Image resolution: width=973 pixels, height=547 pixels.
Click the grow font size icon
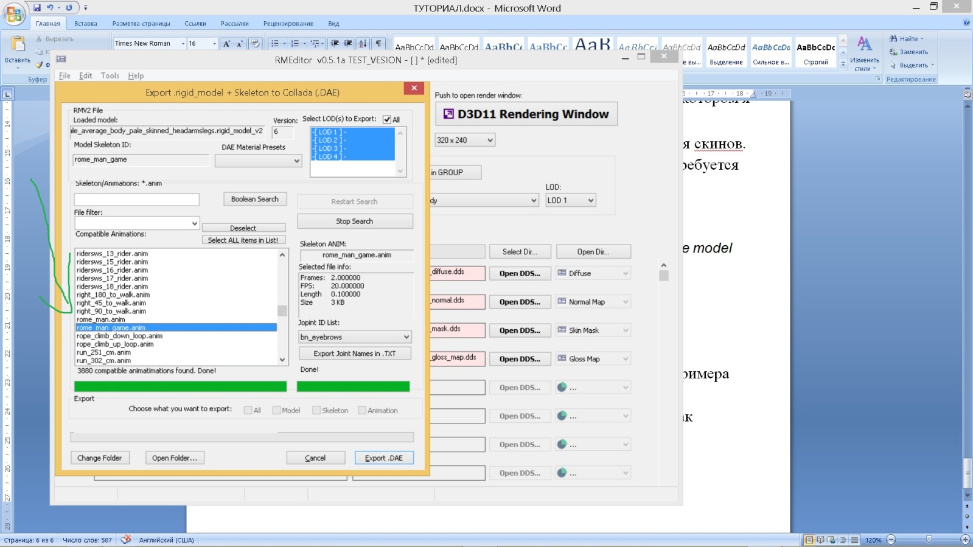tap(226, 43)
